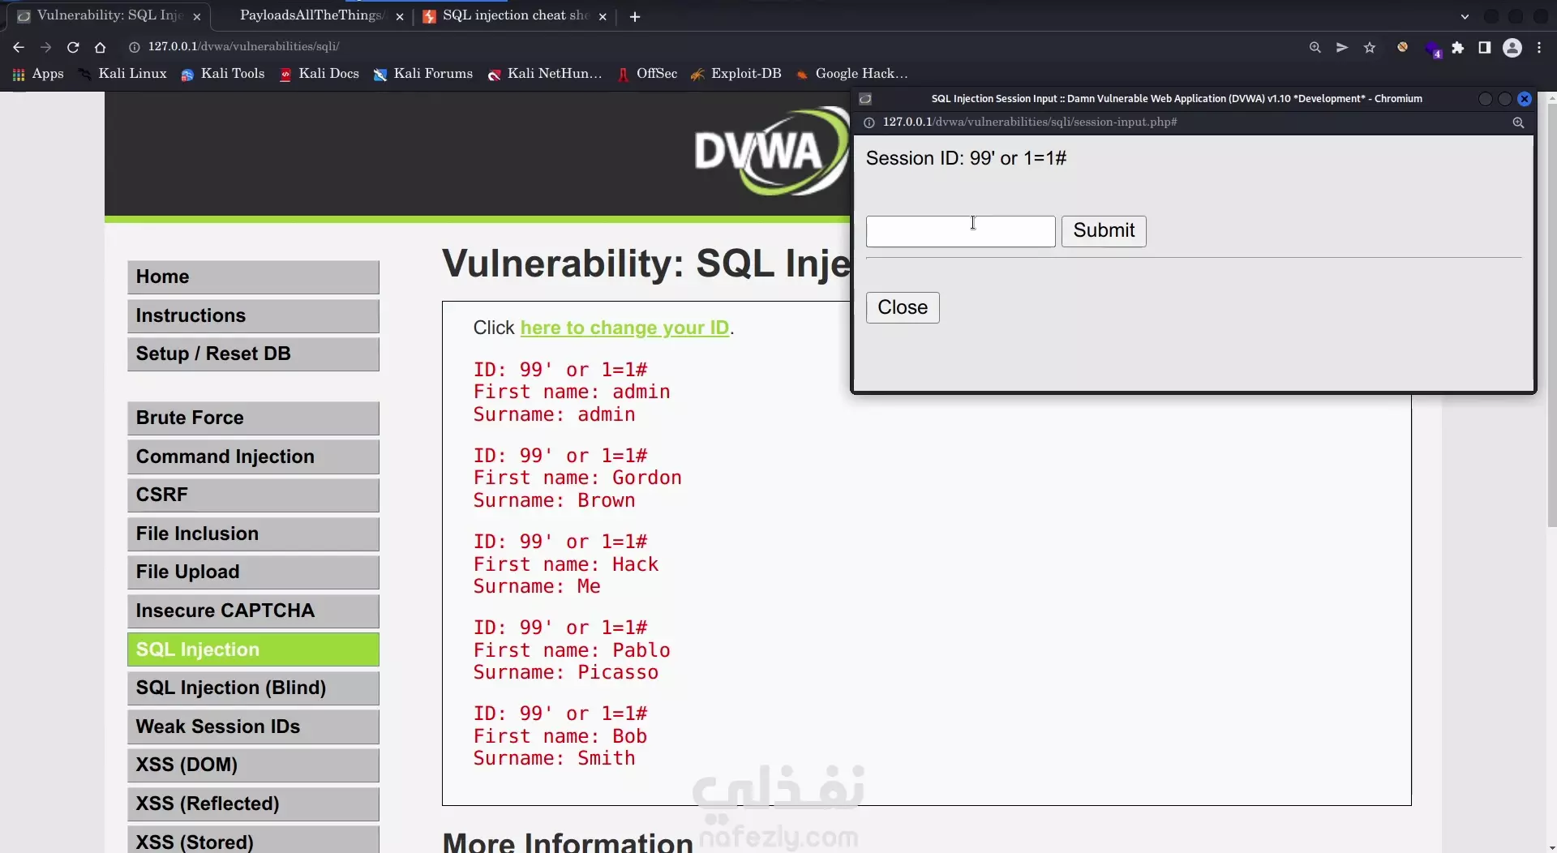Open the Kali NetHunter bookmark

(545, 74)
